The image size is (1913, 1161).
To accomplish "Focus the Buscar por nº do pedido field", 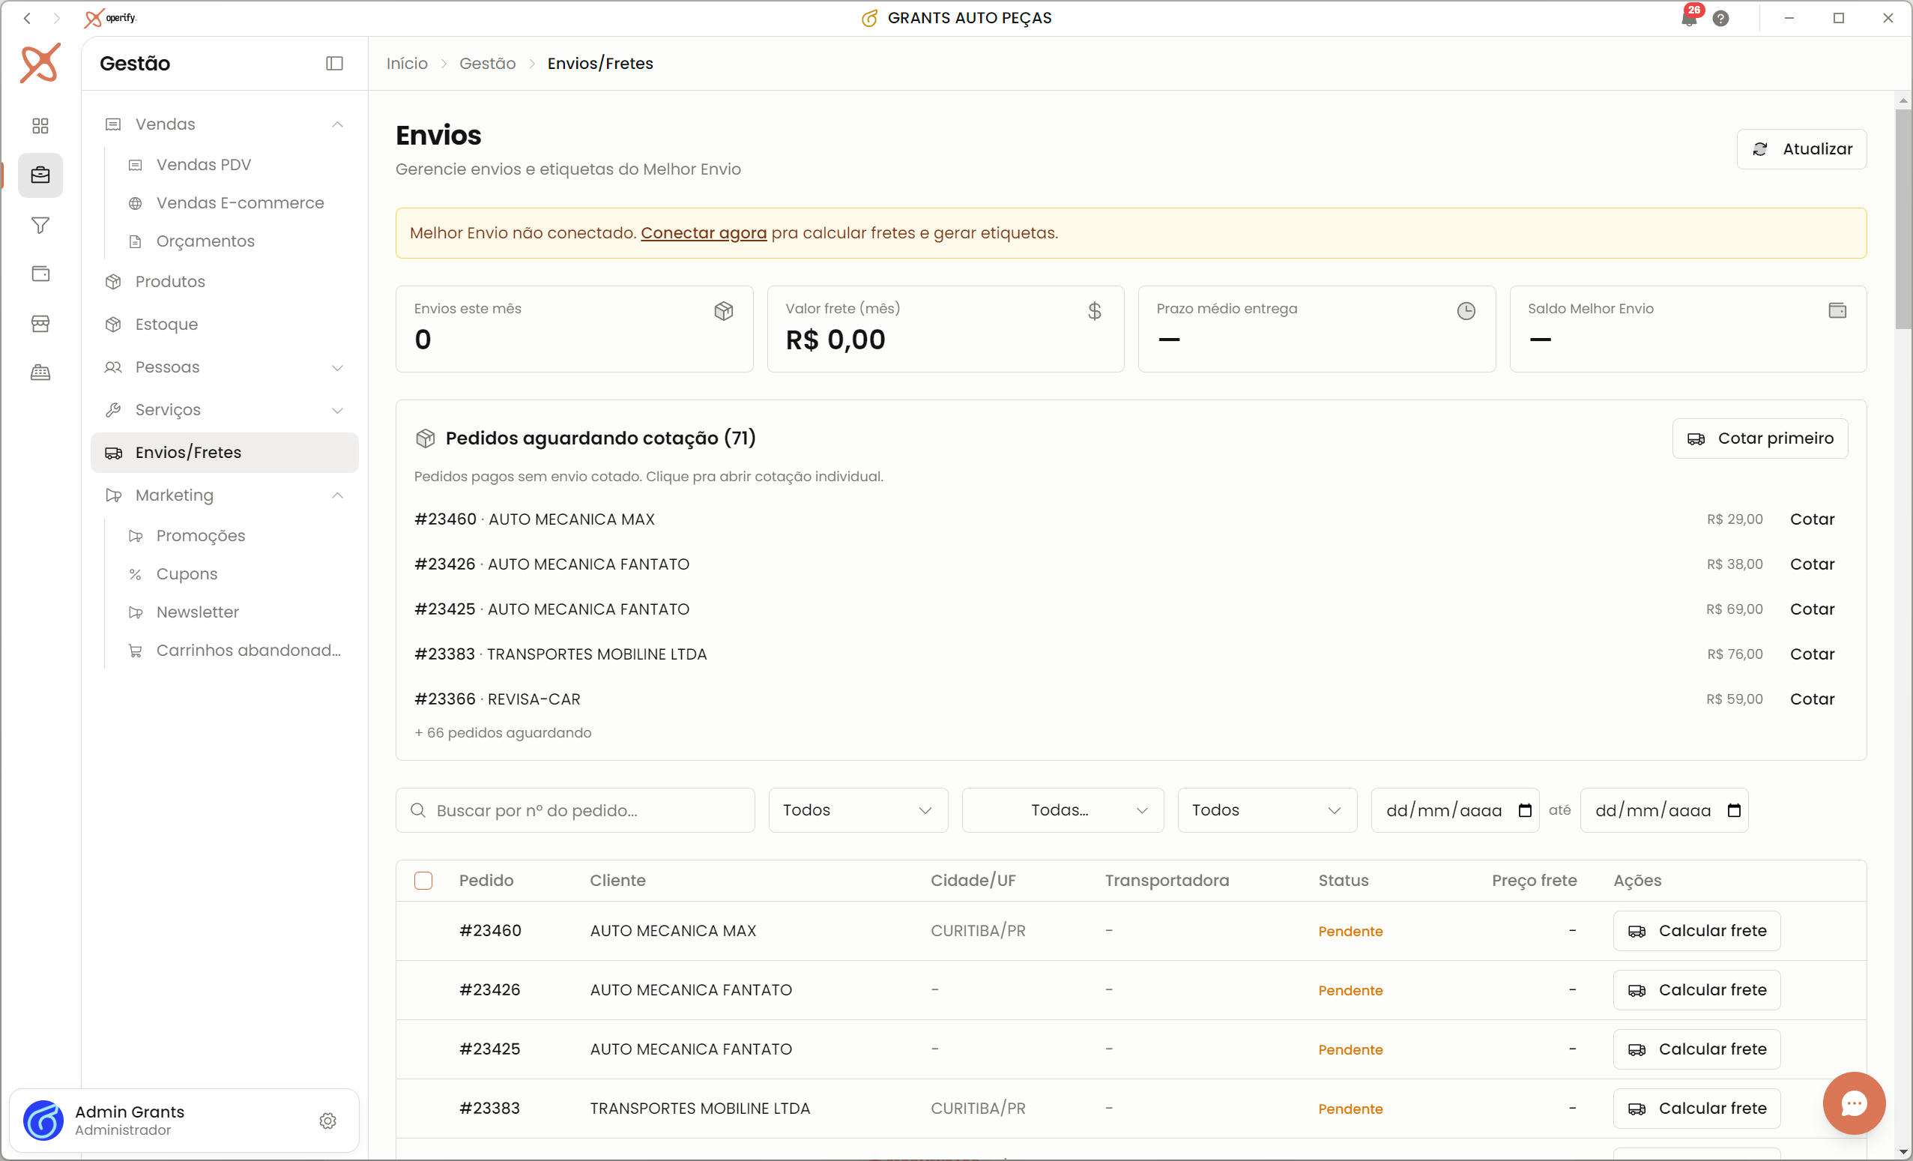I will point(575,811).
